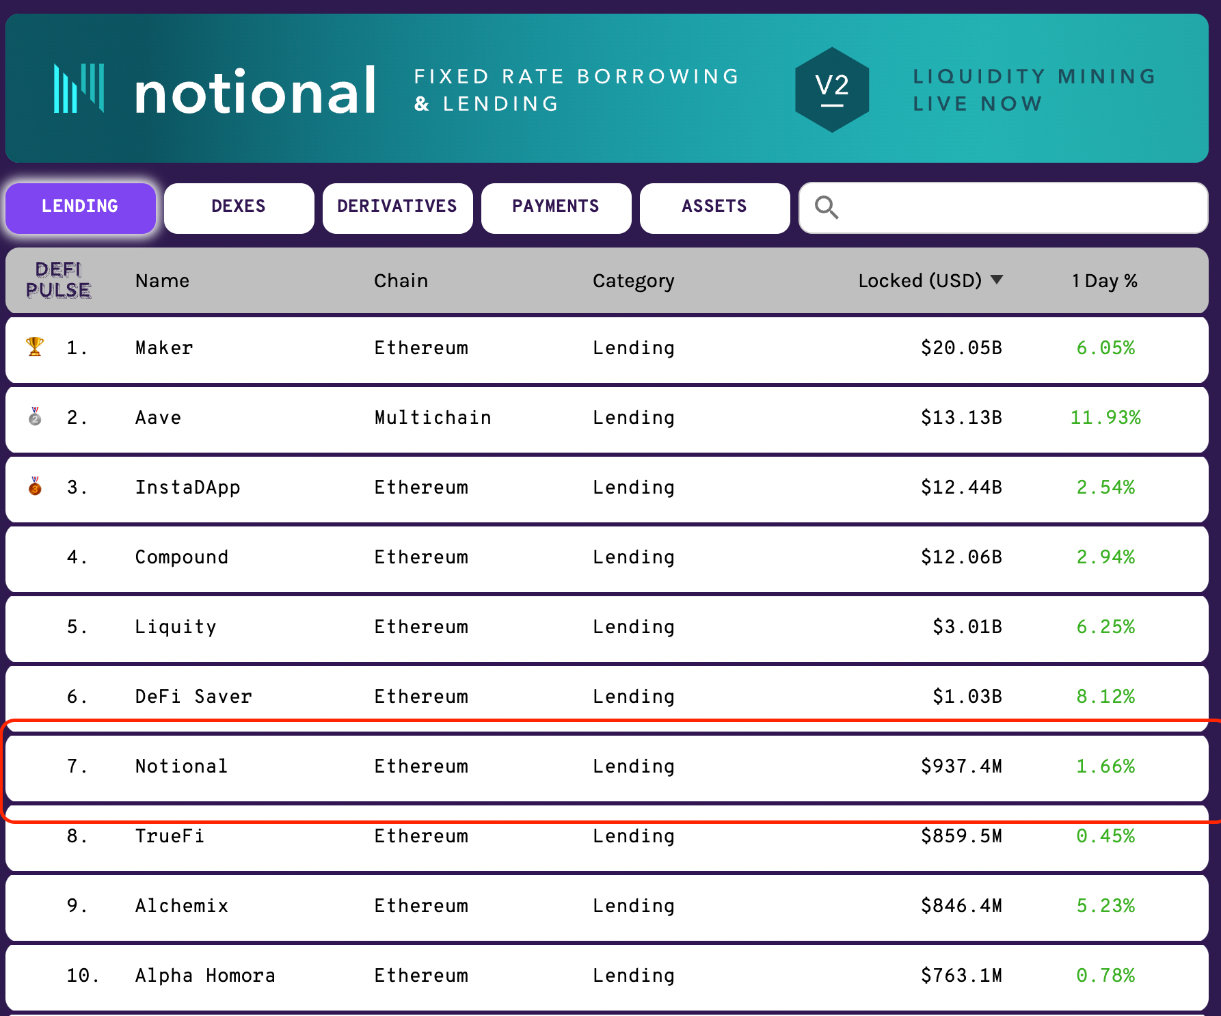This screenshot has width=1221, height=1016.
Task: Sort by the Category column header
Action: [x=634, y=281]
